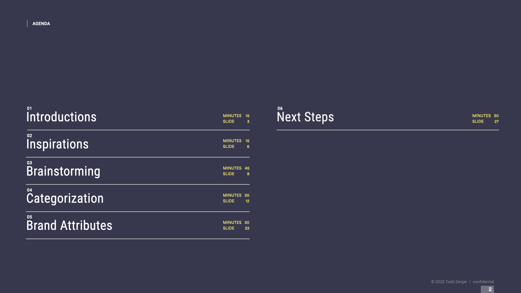Click the 2020 Todd Zerger copyright text
Image resolution: width=521 pixels, height=293 pixels.
tap(449, 282)
